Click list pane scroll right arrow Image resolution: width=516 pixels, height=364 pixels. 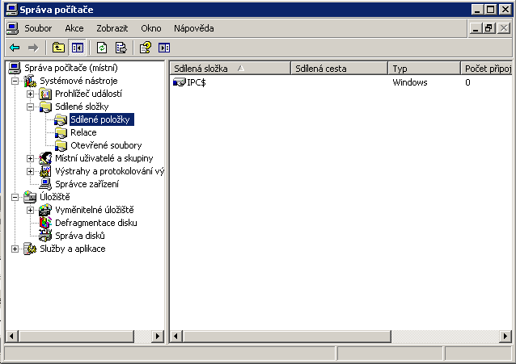505,337
